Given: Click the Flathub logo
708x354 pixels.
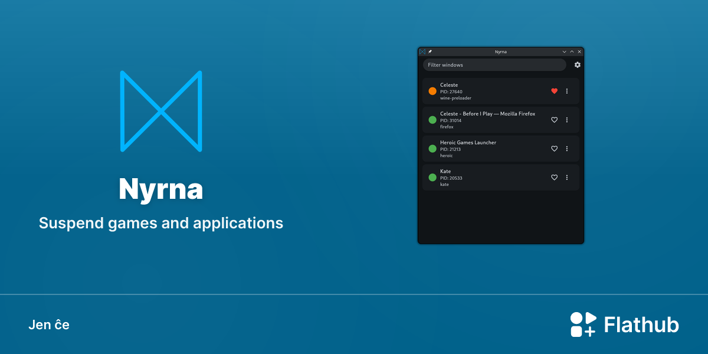Looking at the screenshot, I should pyautogui.click(x=624, y=324).
